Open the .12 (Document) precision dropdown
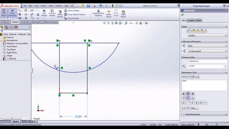This screenshot has width=229, height=129. click(207, 51)
